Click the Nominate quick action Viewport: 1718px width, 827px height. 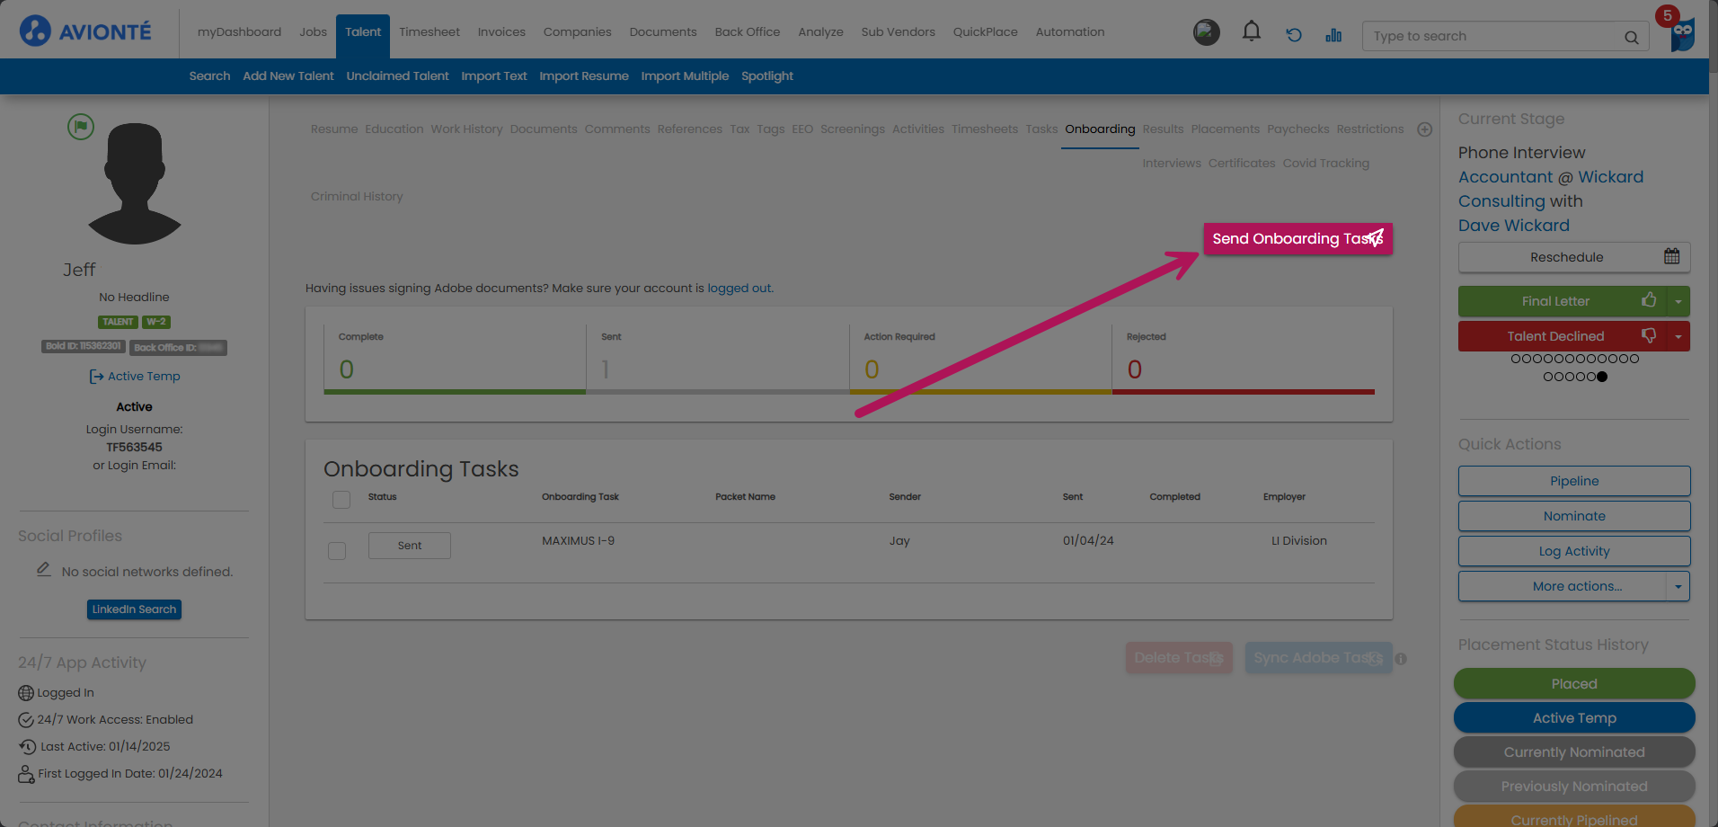(1574, 516)
